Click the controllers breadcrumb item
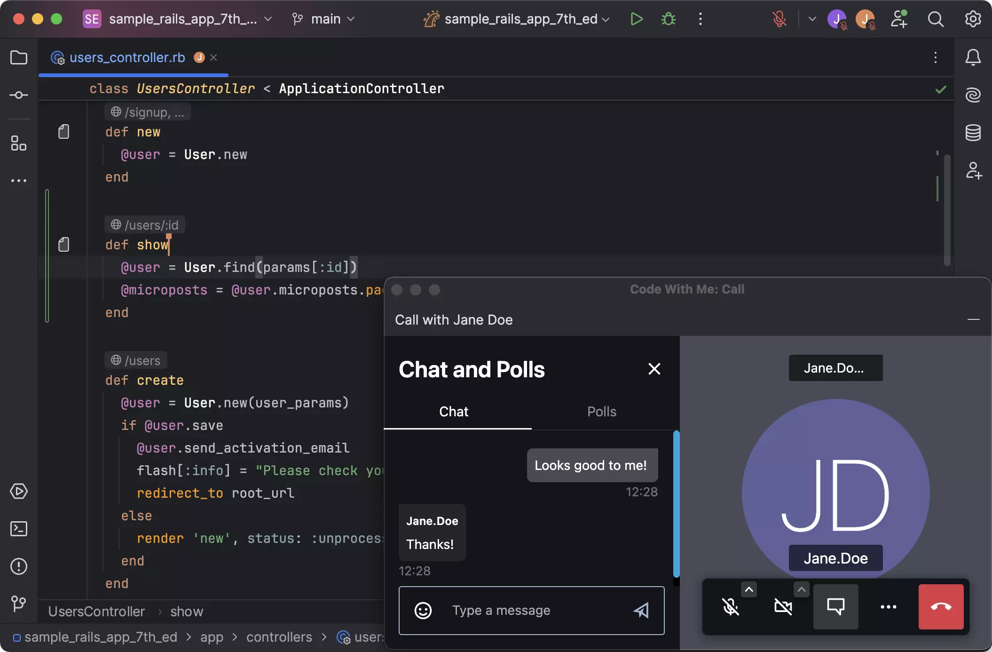Screen dimensions: 992x652 pyautogui.click(x=279, y=637)
